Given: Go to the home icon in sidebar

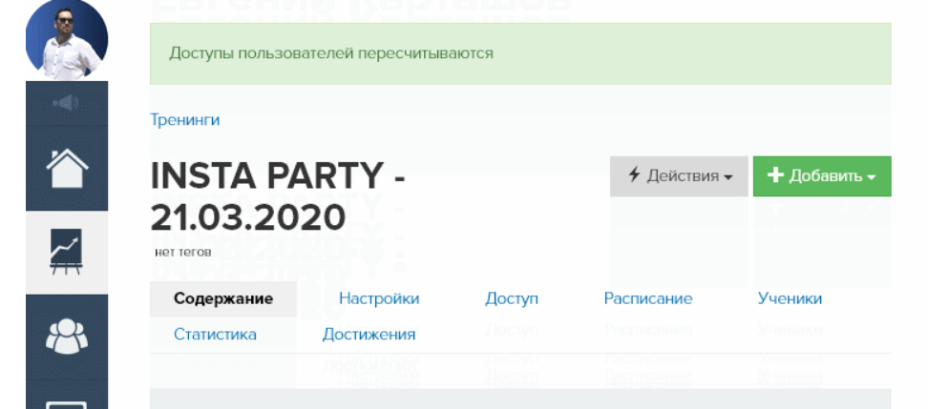Looking at the screenshot, I should coord(66,170).
